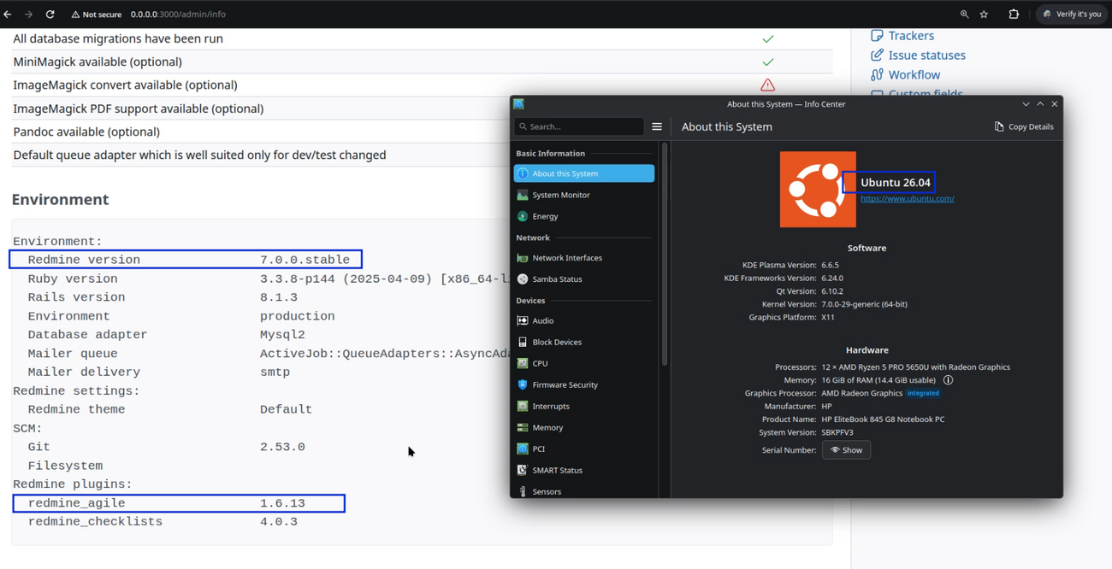The image size is (1112, 569).
Task: Open Issue statuses in Redmine sidebar
Action: click(x=926, y=56)
